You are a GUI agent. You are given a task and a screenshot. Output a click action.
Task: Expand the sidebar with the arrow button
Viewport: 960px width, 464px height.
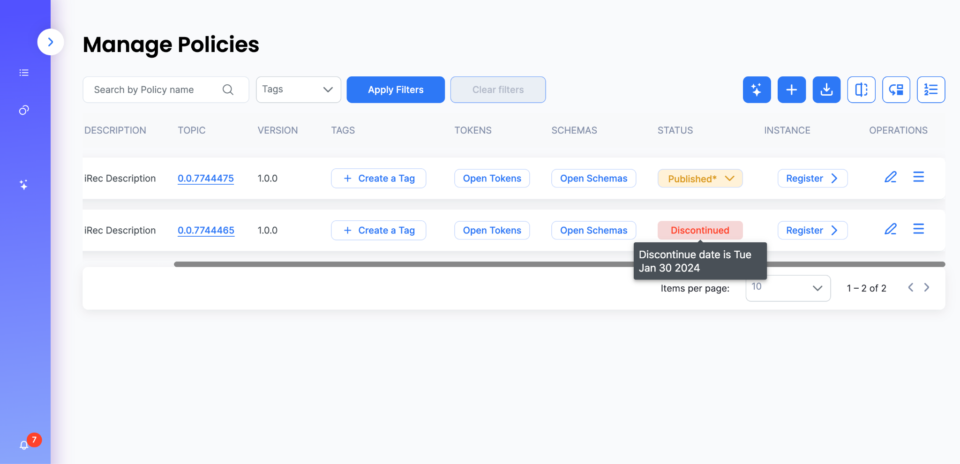(x=51, y=42)
